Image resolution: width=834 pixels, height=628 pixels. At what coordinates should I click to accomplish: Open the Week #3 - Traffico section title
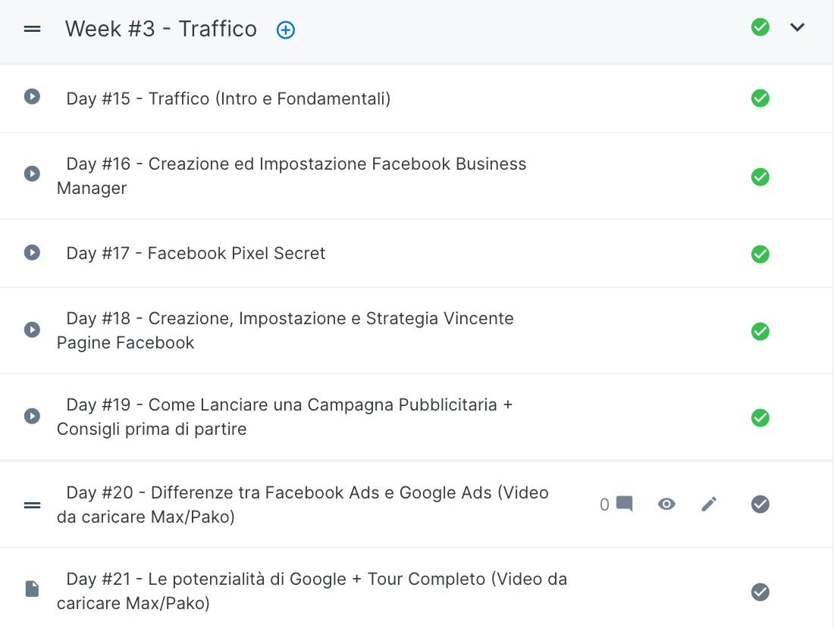pos(161,29)
